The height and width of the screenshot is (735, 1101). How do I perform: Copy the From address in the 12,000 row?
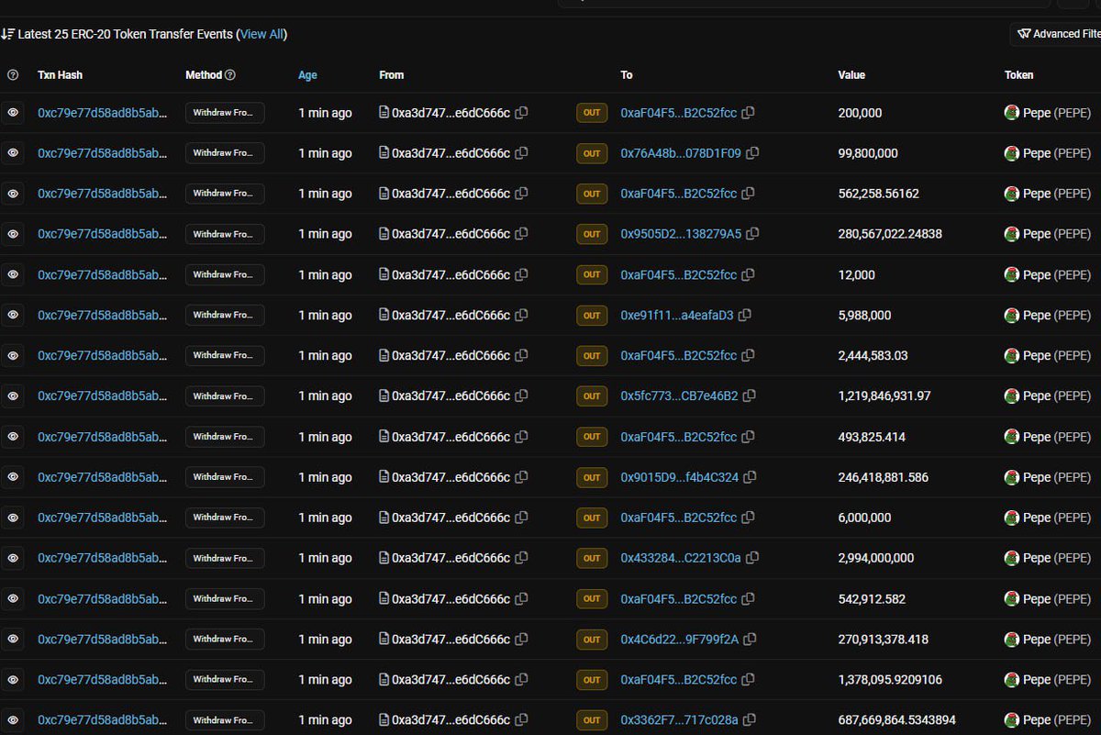click(521, 274)
